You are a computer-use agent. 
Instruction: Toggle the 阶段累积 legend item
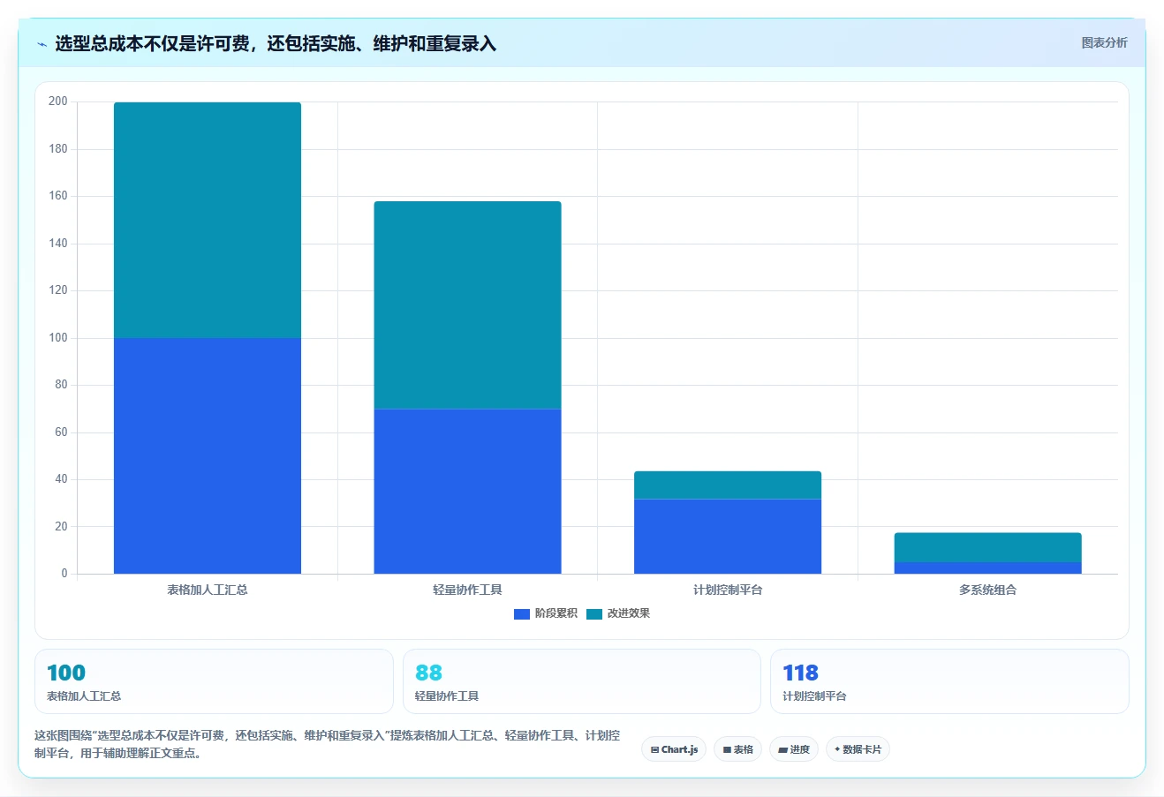[x=546, y=613]
